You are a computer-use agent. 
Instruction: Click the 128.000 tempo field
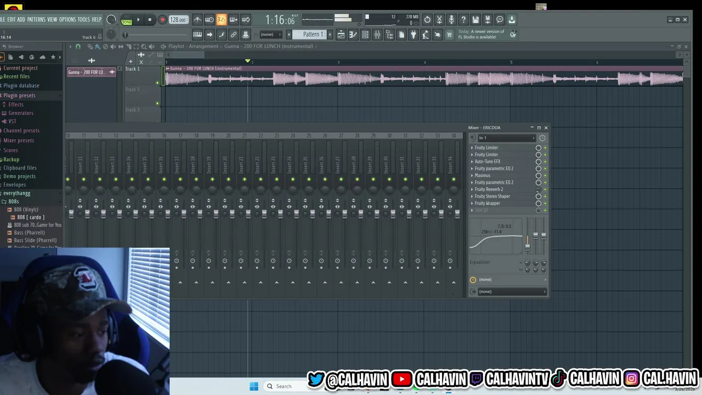tap(178, 20)
